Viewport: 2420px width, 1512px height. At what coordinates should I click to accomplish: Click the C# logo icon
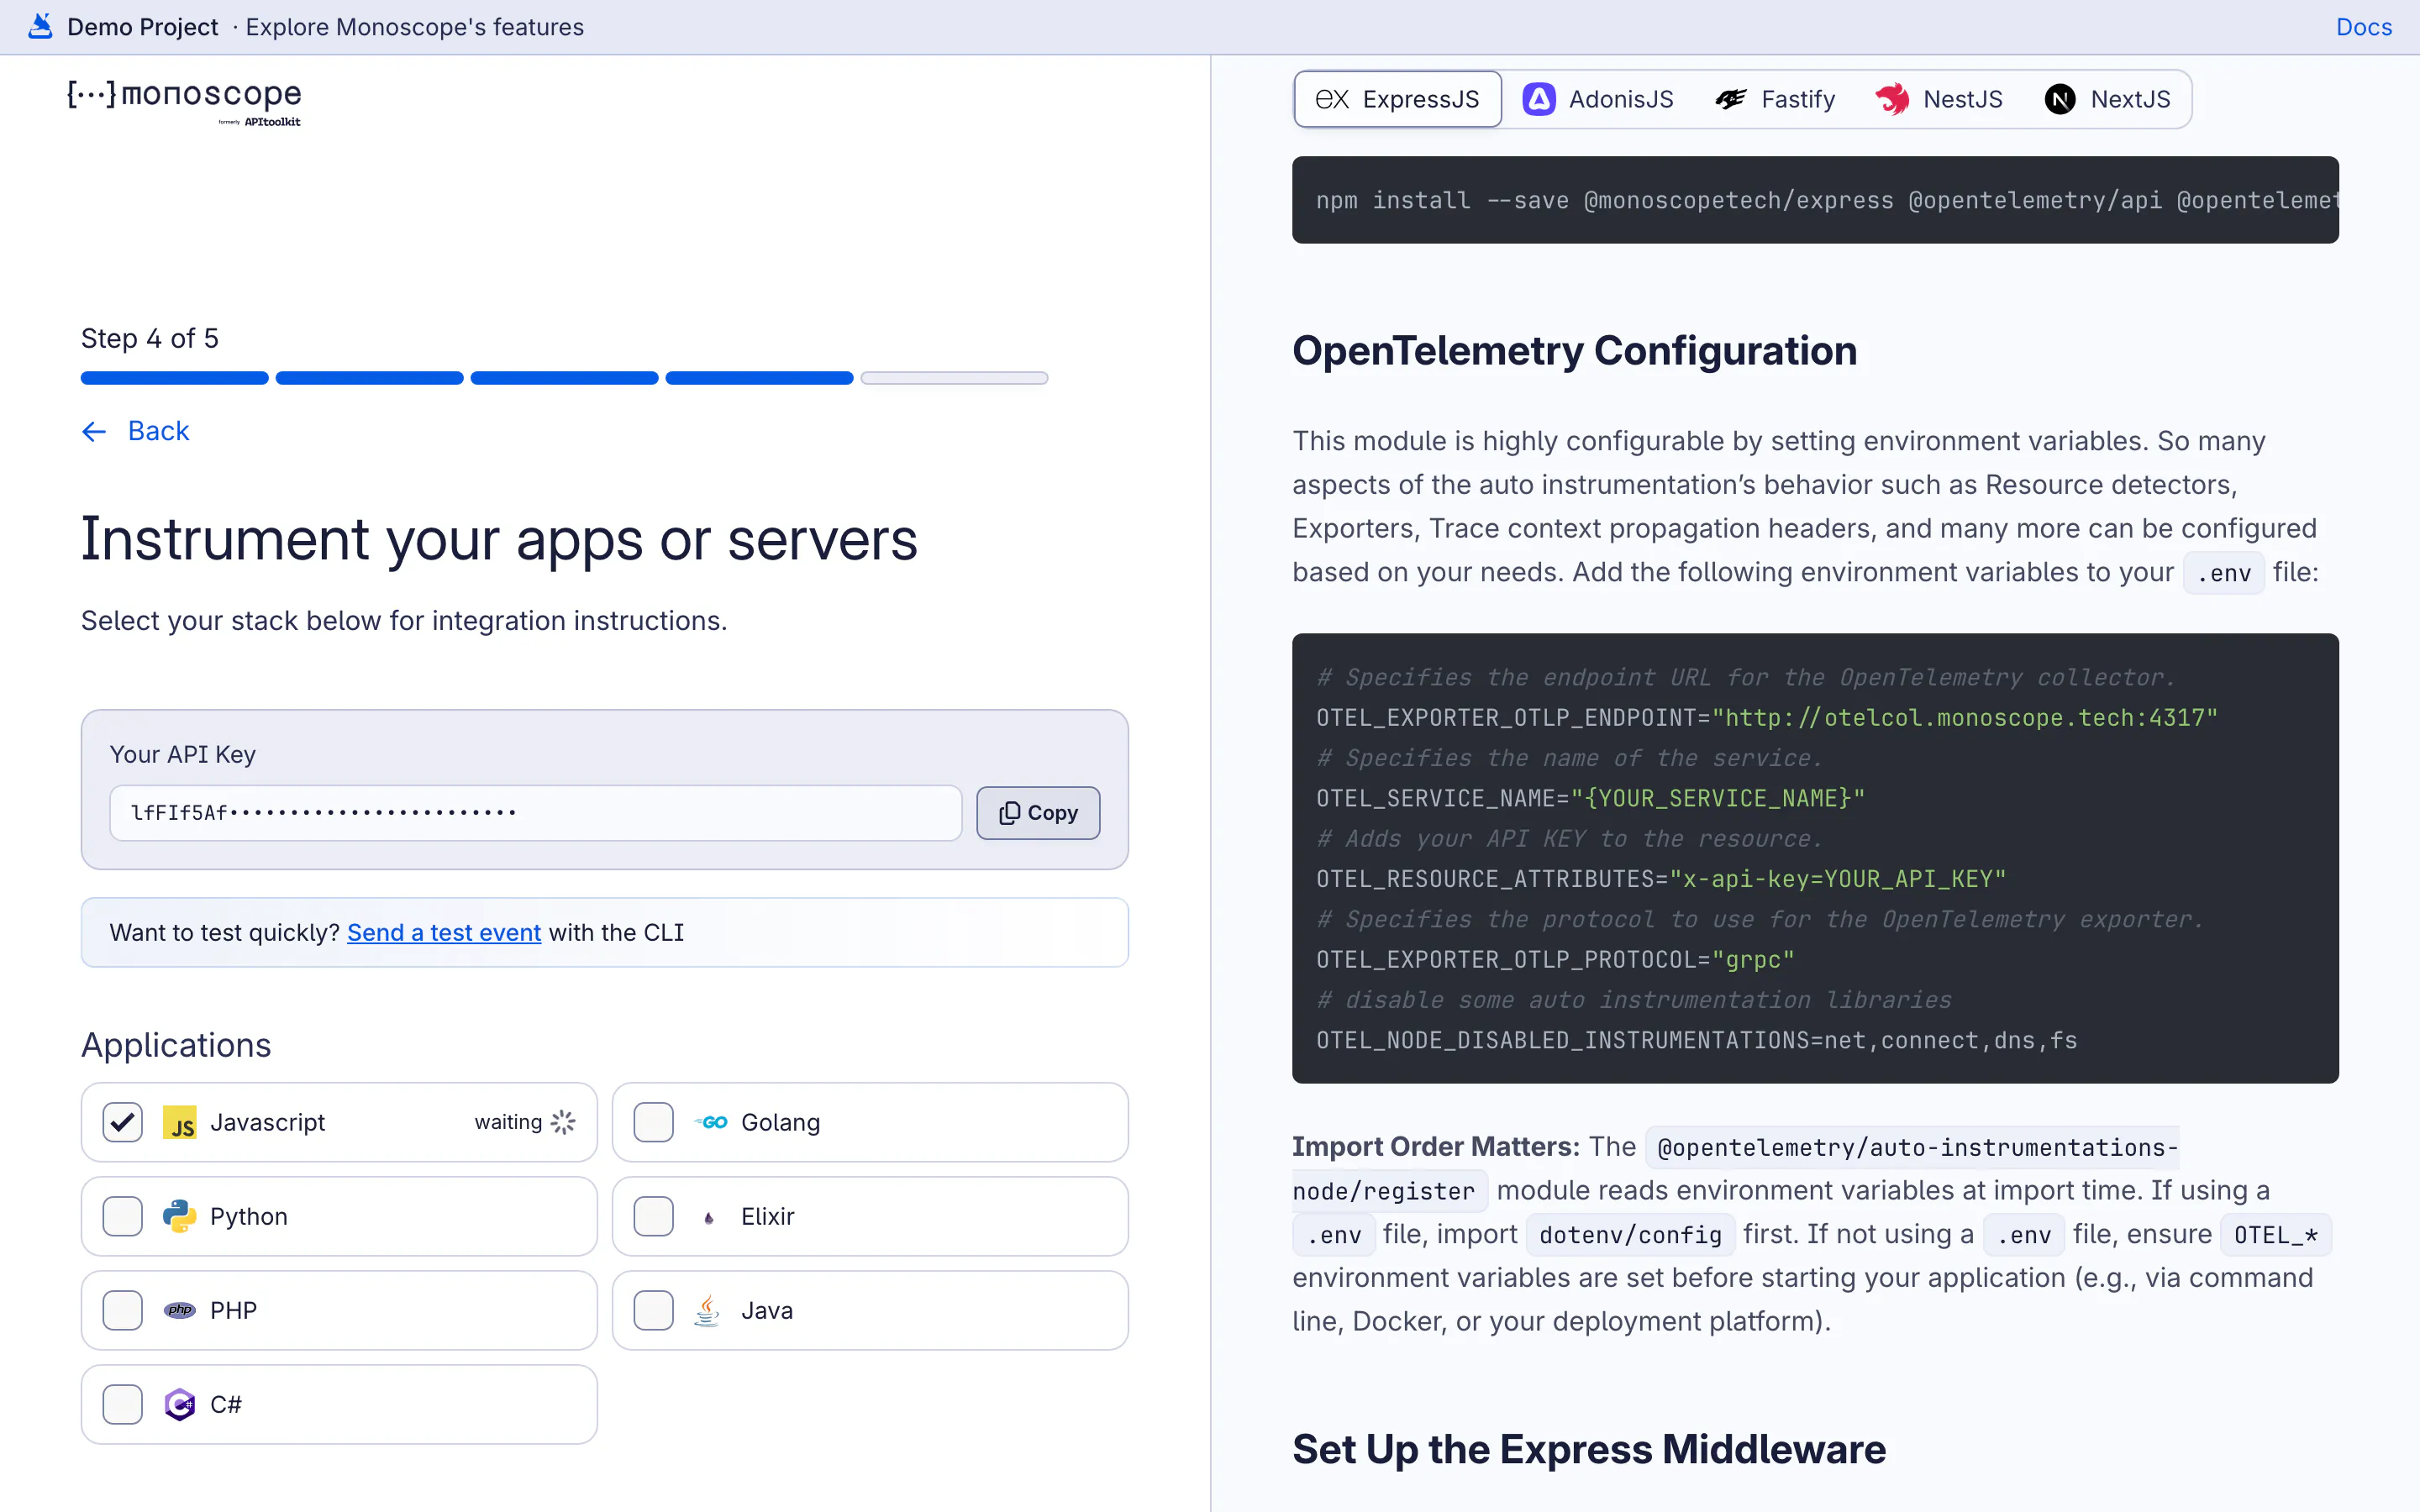tap(180, 1404)
